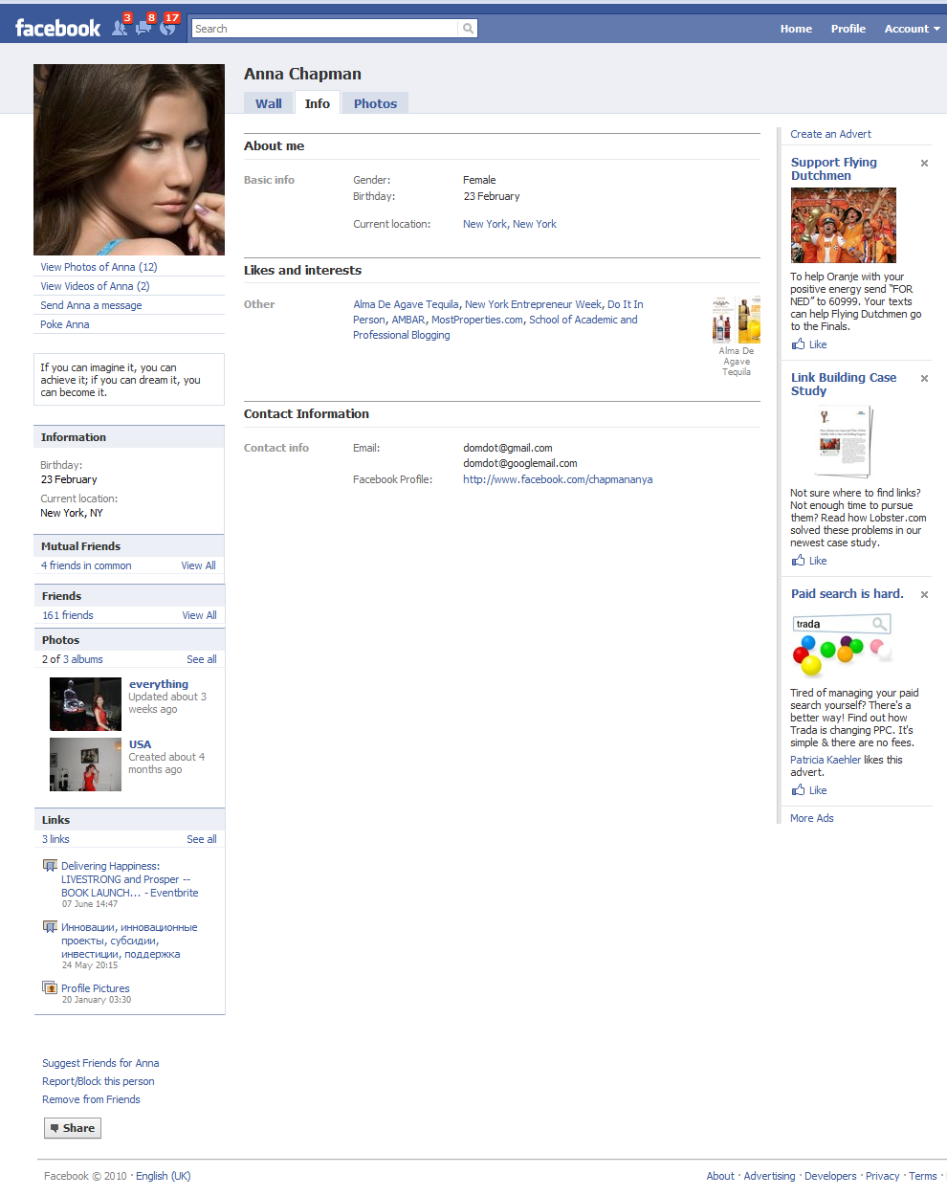Click More Ads link
The width and height of the screenshot is (947, 1196).
pyautogui.click(x=812, y=818)
